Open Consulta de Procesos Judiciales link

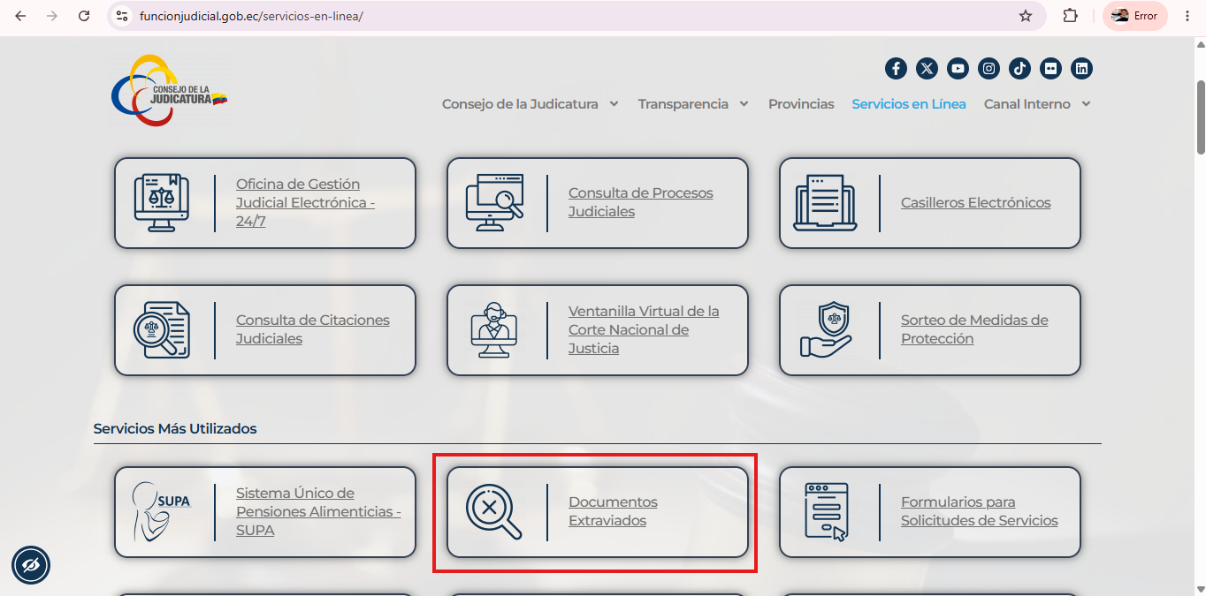[640, 202]
